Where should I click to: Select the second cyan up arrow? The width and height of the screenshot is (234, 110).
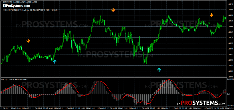pyautogui.click(x=159, y=70)
